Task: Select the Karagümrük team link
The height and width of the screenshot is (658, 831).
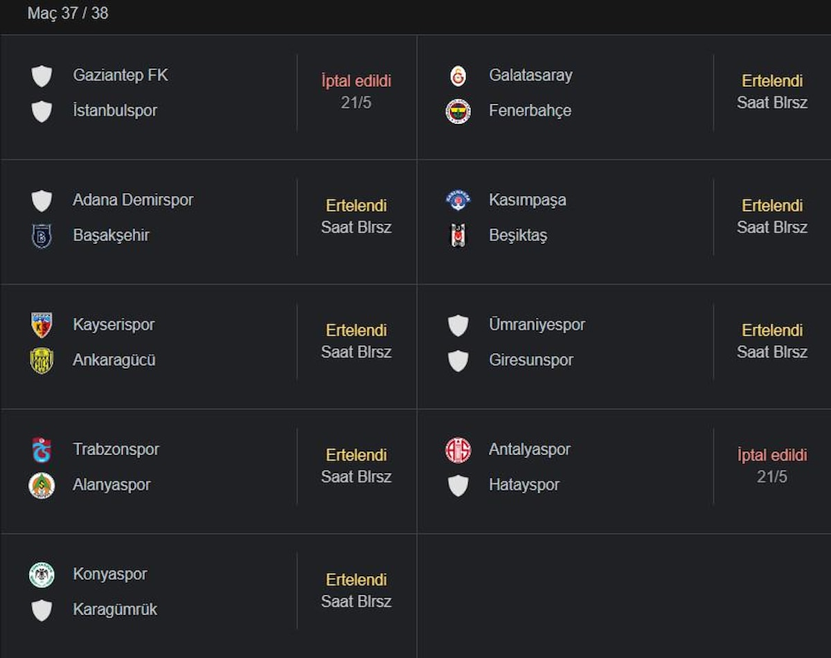Action: 115,610
